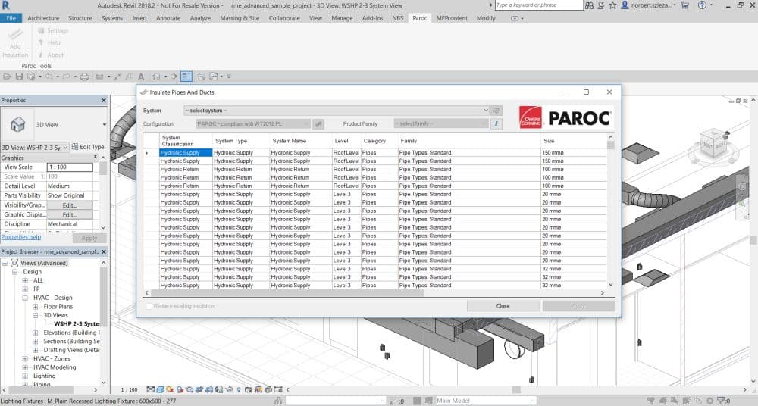This screenshot has height=406, width=758.
Task: Click the Print icon in quick access toolbar
Action: click(x=85, y=77)
